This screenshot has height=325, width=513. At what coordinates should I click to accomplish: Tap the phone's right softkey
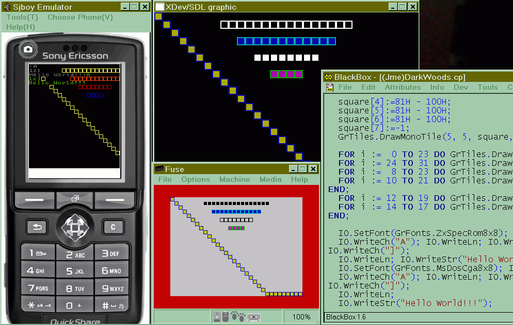115,199
